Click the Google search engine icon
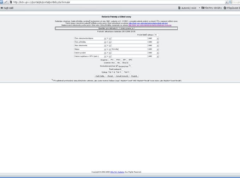Viewport: 240px width, 178px height. pos(231,2)
